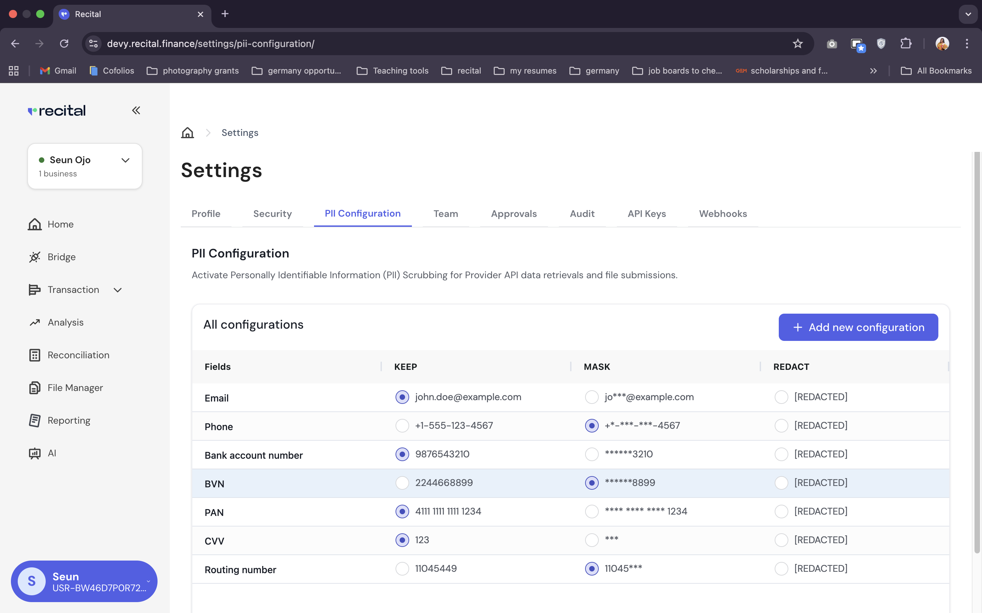Click the breadcrumb home icon
The width and height of the screenshot is (982, 613).
click(187, 132)
